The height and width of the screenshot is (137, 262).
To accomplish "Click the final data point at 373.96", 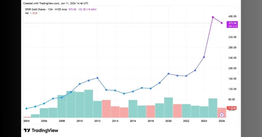I will (x=222, y=23).
